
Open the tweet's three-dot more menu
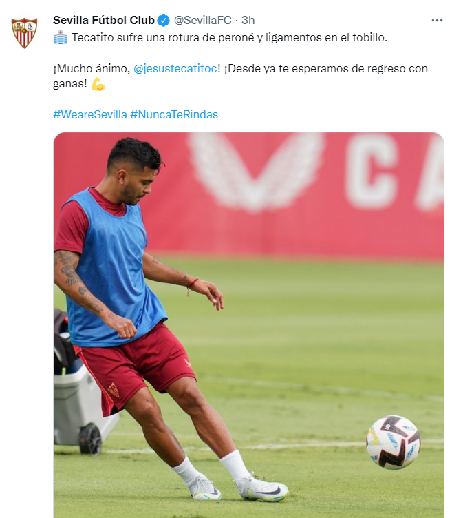(437, 21)
